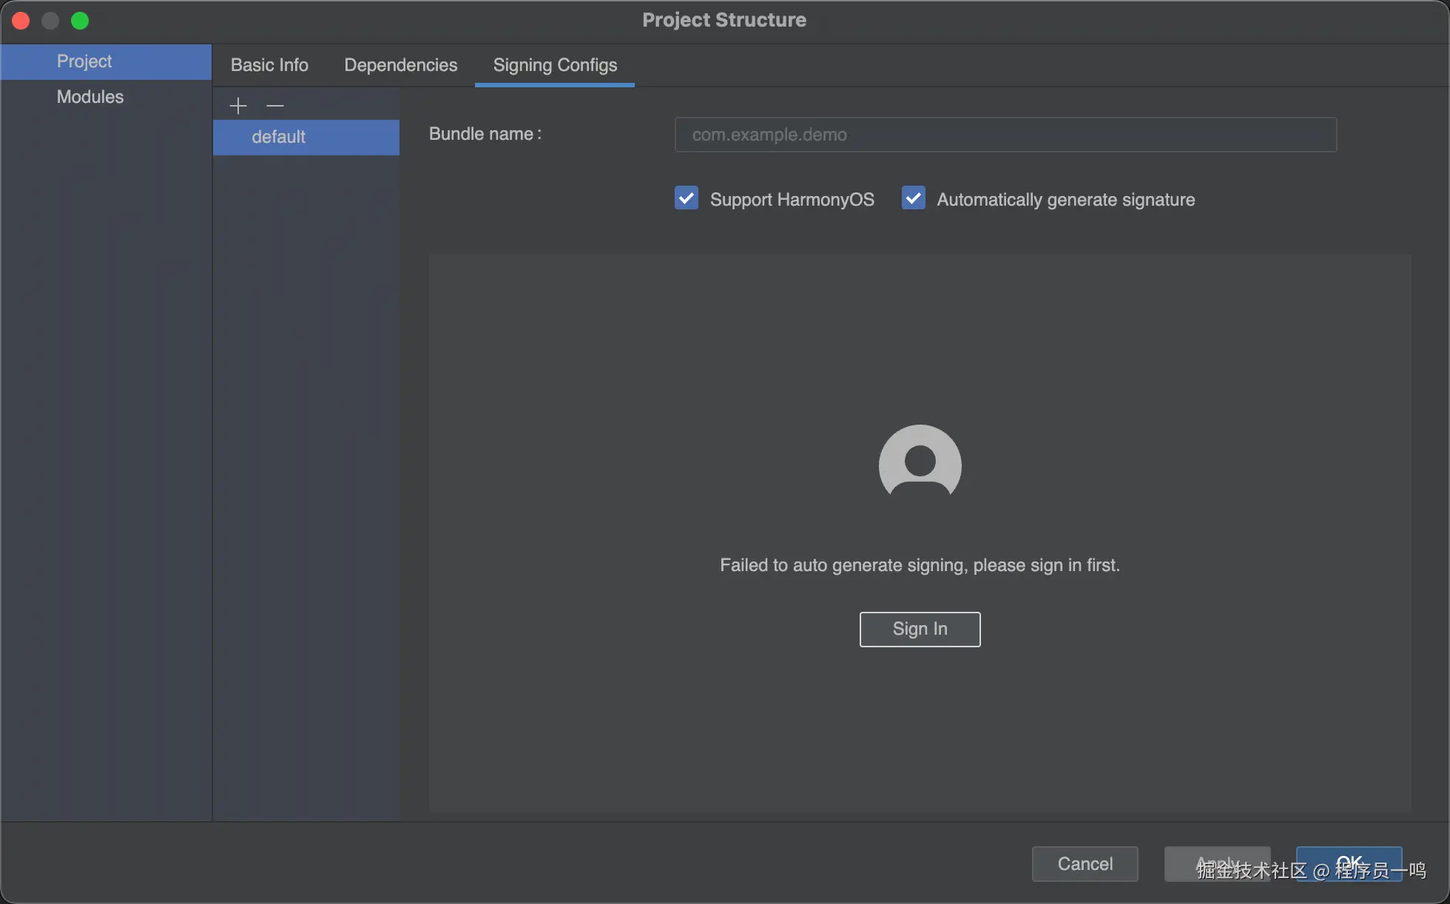Click the Bundle name input field

[x=1005, y=135]
